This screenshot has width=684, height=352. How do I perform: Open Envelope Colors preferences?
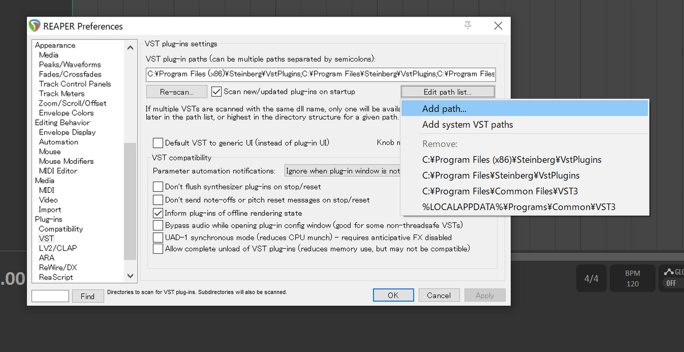[66, 113]
